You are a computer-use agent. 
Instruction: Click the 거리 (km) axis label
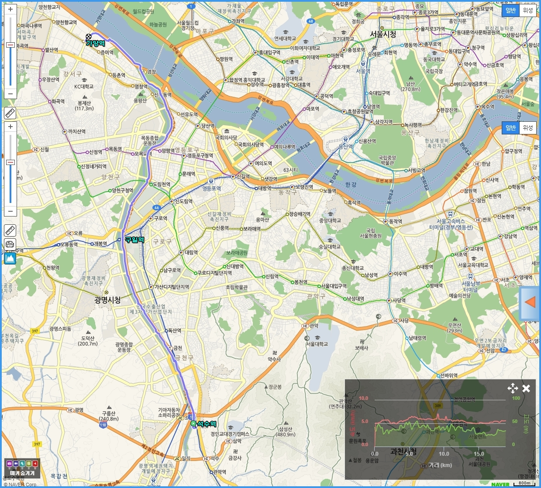tap(440, 465)
